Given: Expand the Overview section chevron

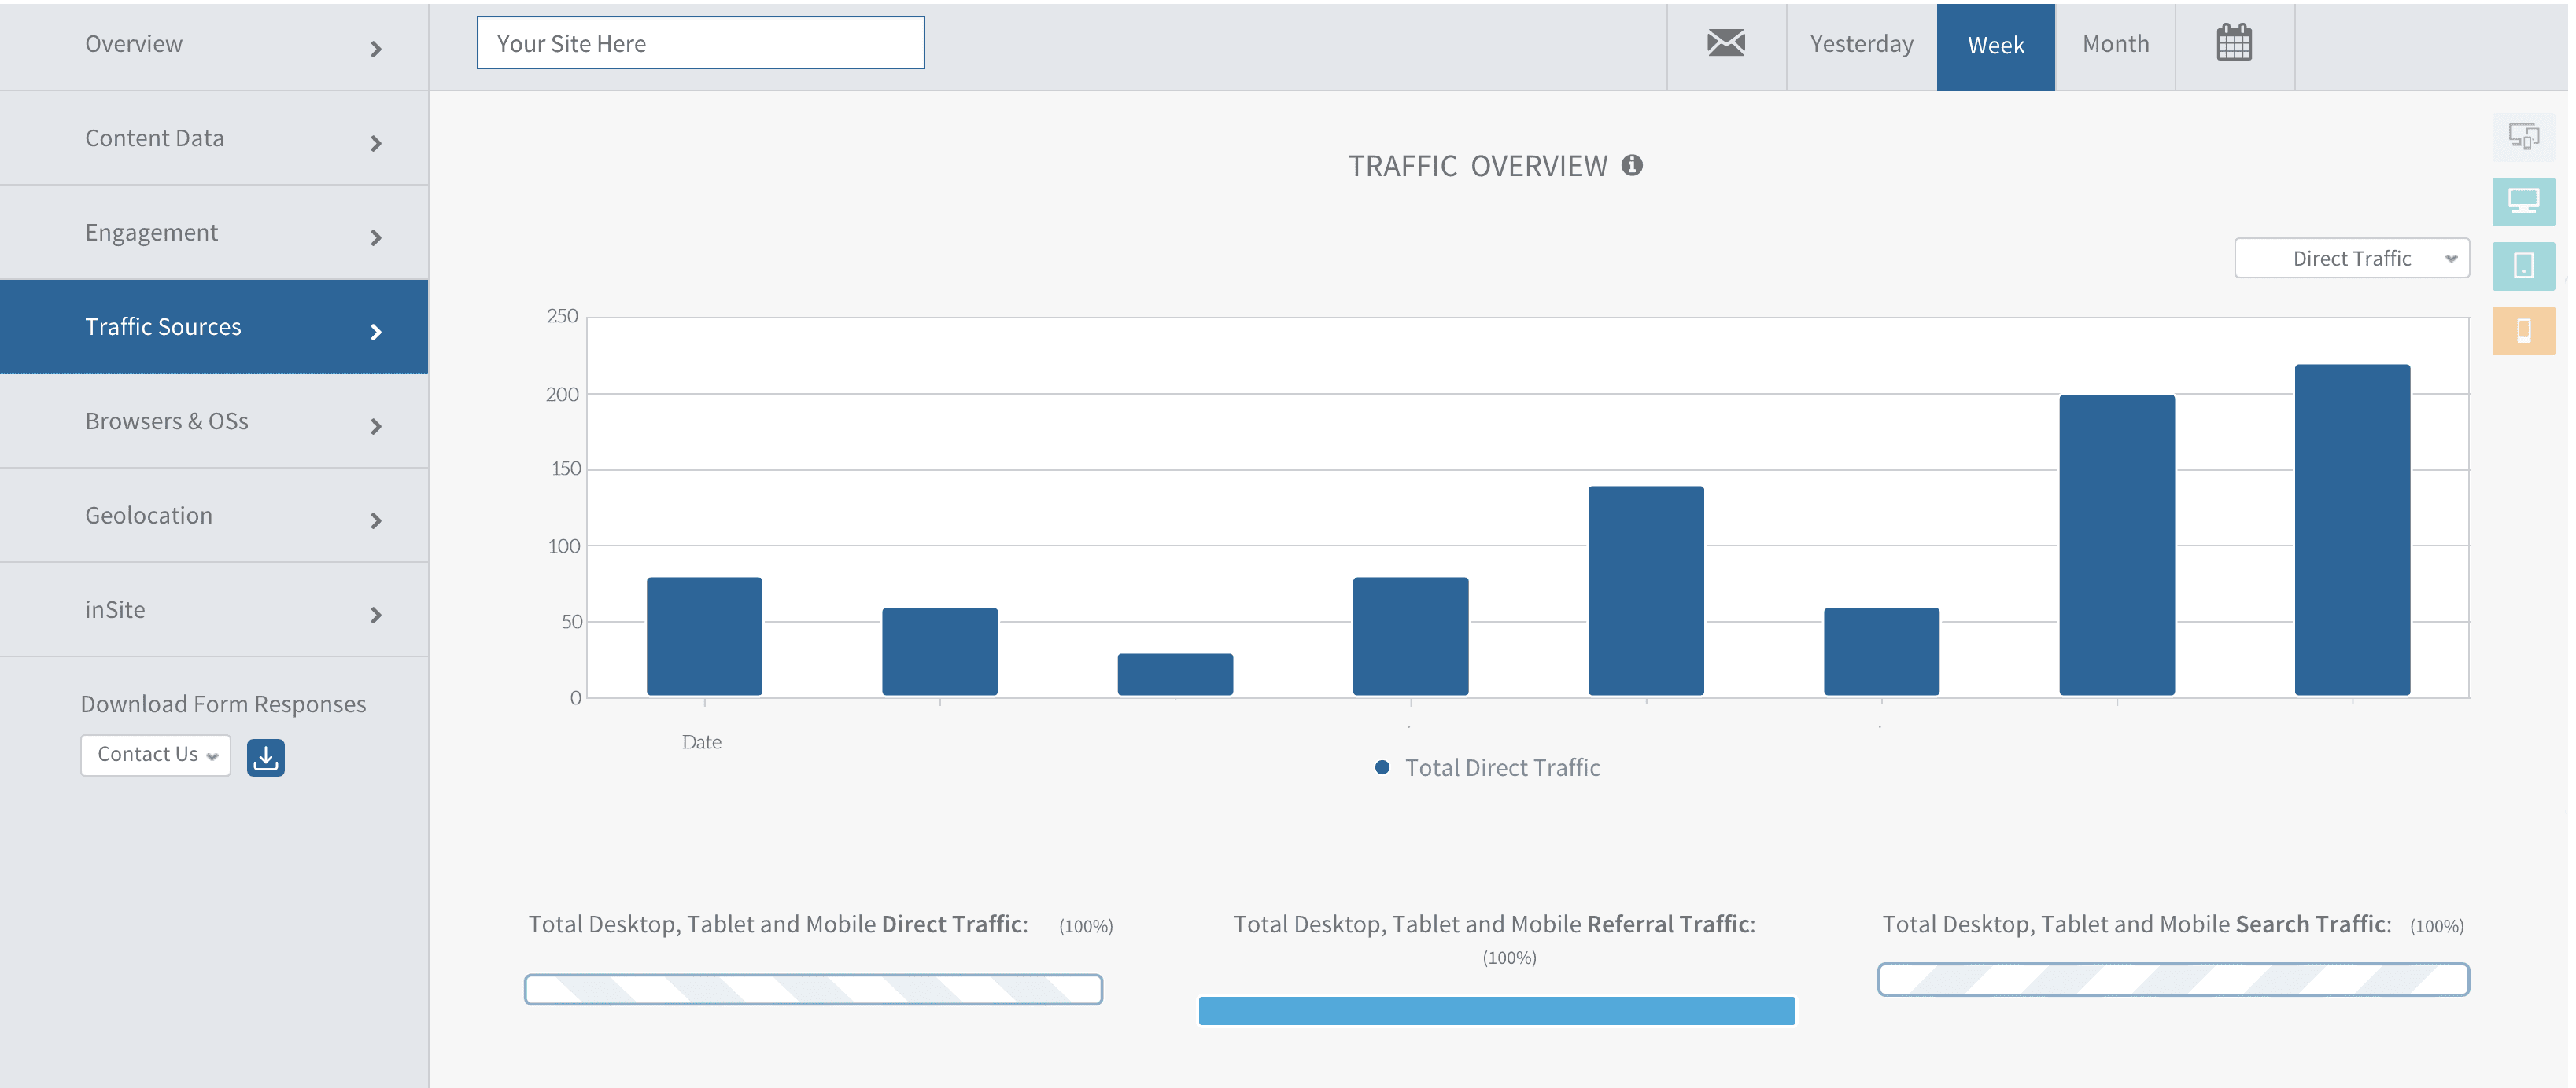Looking at the screenshot, I should click(x=376, y=49).
